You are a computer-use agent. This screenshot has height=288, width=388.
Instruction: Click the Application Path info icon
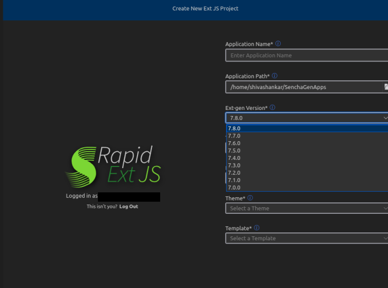[275, 76]
